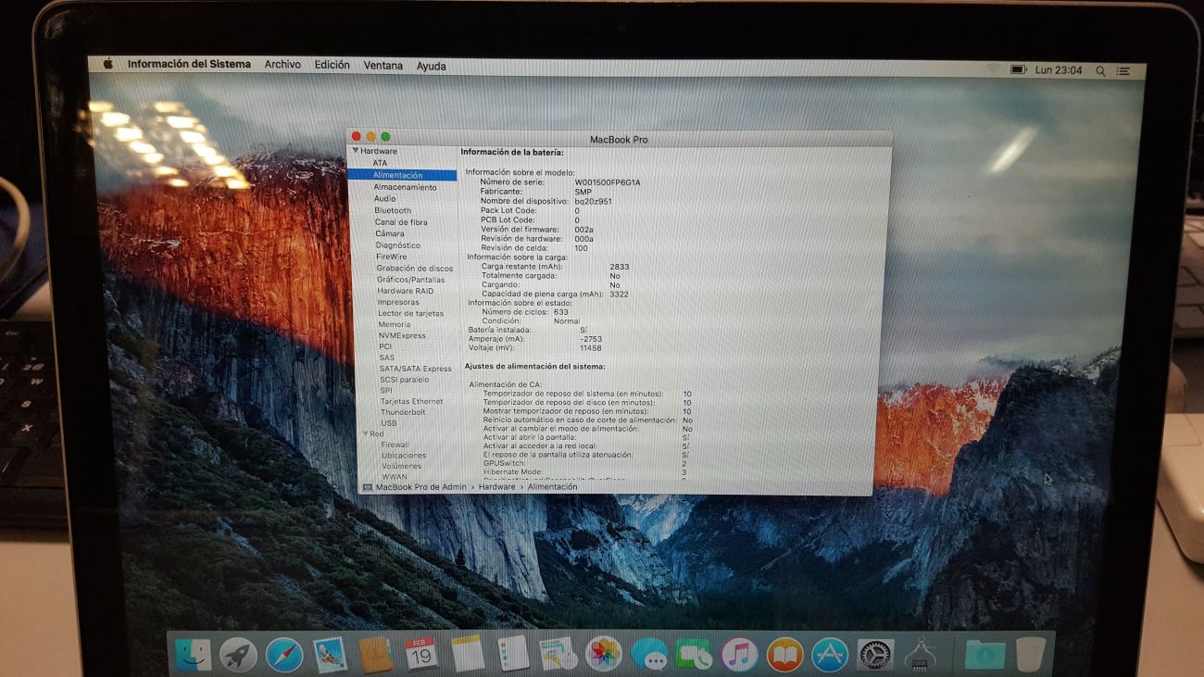Open Messages speech bubble icon
The height and width of the screenshot is (677, 1204).
649,656
